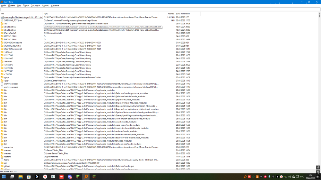321x180 pixels.
Task: Select the -544723da folder name
Action: [8, 68]
